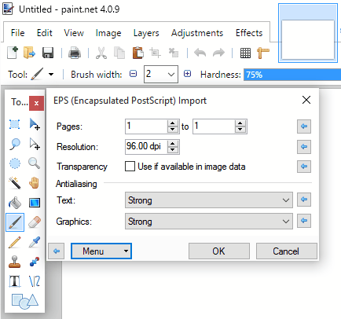
Task: Click the Redo arrow icon
Action: coord(218,53)
